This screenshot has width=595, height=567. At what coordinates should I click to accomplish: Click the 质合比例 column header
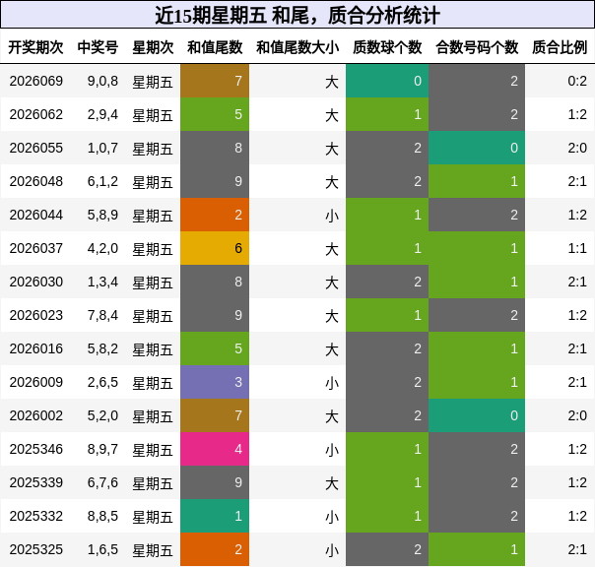(560, 47)
